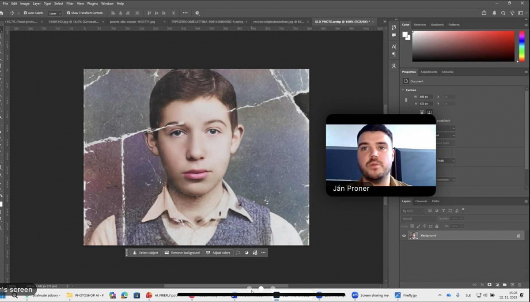This screenshot has width=530, height=302.
Task: Click the add layer mask icon
Action: 489,285
